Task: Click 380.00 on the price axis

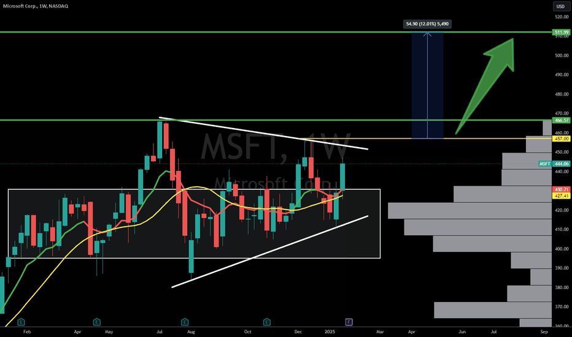Action: pyautogui.click(x=562, y=287)
